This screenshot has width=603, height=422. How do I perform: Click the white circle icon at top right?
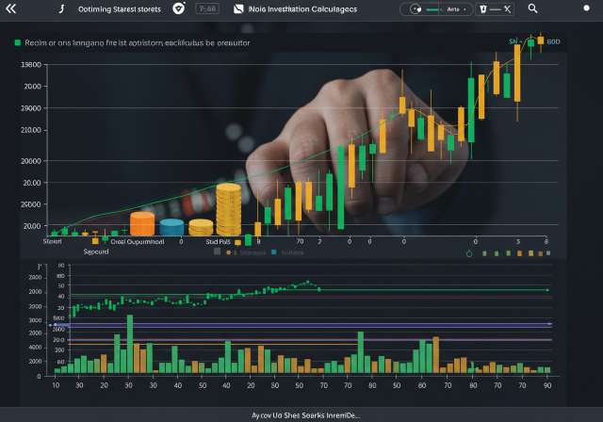click(x=586, y=8)
